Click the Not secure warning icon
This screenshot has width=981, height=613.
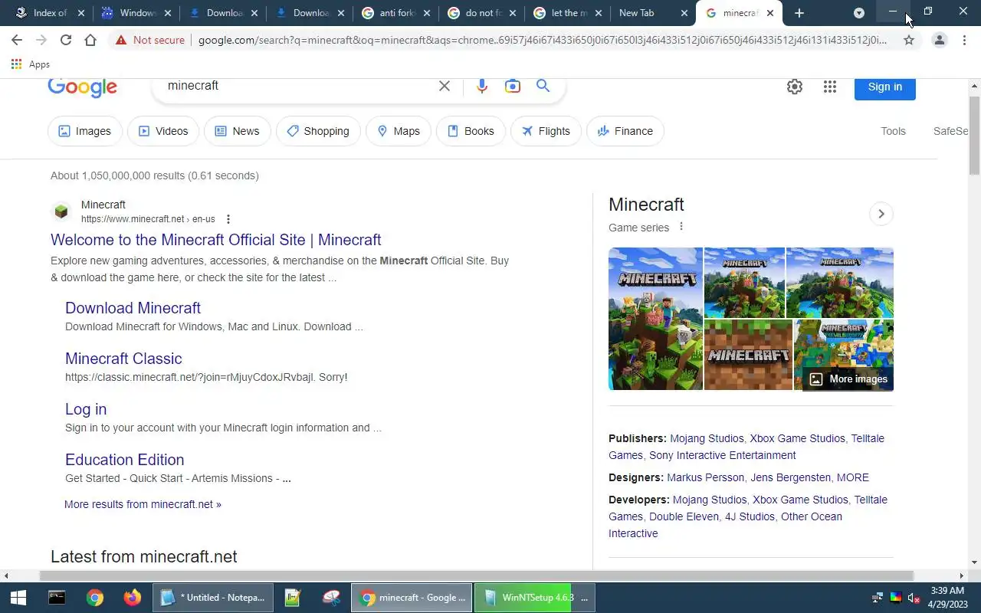click(x=121, y=40)
